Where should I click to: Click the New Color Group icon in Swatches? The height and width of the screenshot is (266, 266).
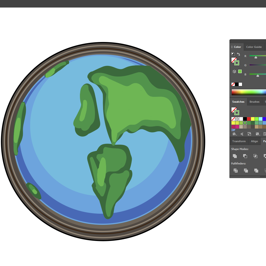click(265, 134)
